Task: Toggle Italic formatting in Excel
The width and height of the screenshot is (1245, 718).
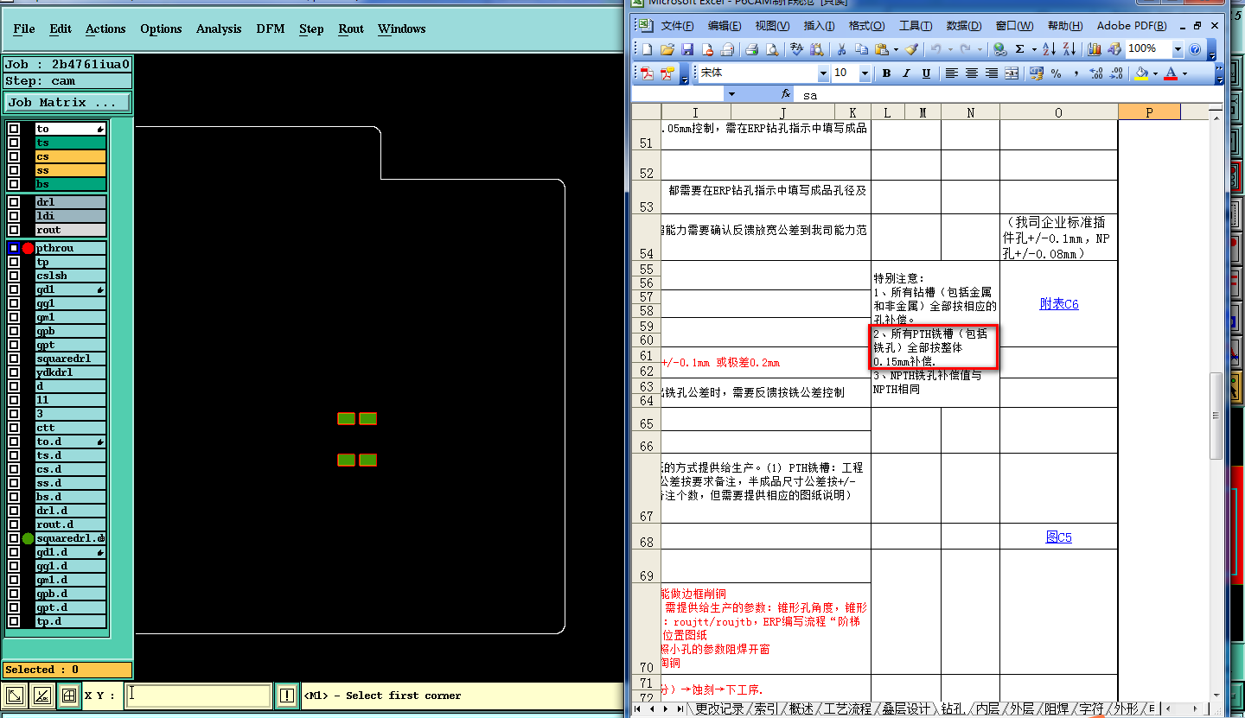Action: point(906,73)
